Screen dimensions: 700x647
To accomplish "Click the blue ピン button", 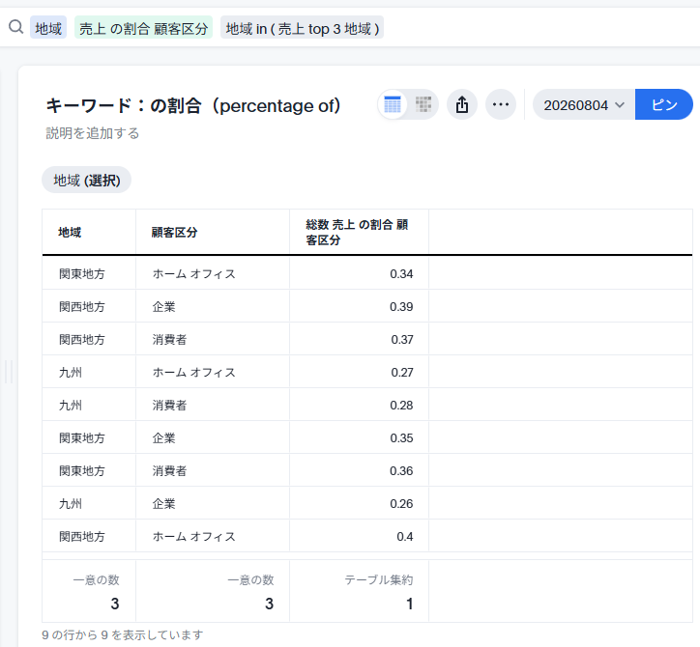I will coord(664,105).
